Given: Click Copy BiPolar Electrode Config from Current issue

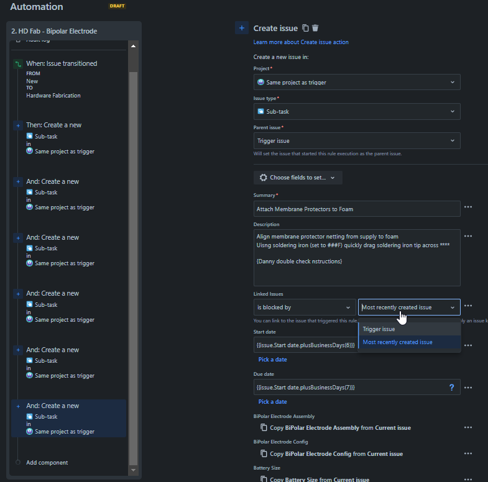Looking at the screenshot, I should coord(336,453).
